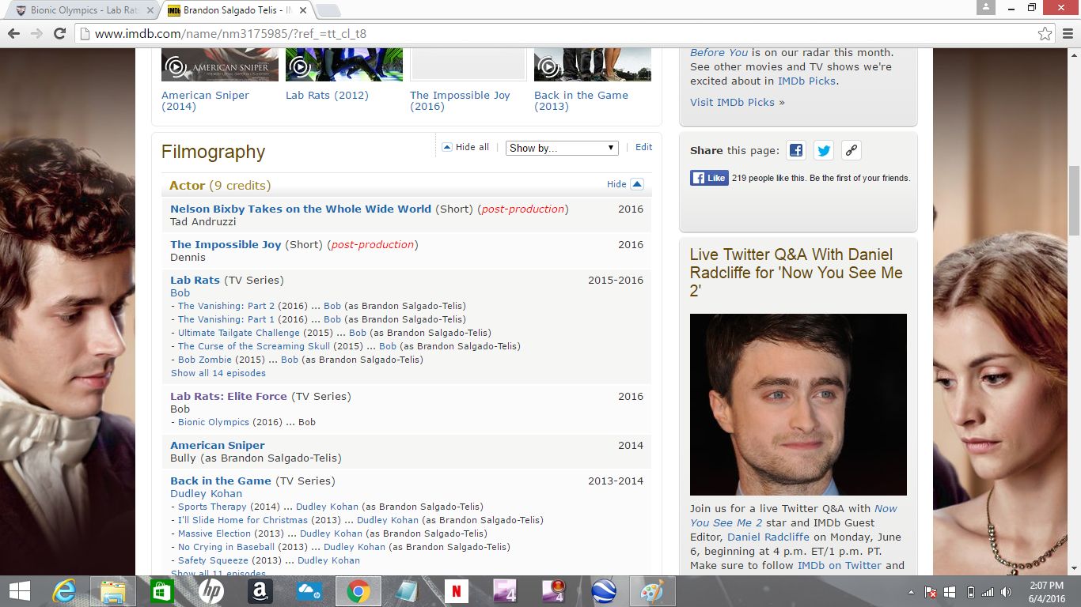Play the Lab Rats thumbnail video
The width and height of the screenshot is (1081, 607).
(x=300, y=68)
